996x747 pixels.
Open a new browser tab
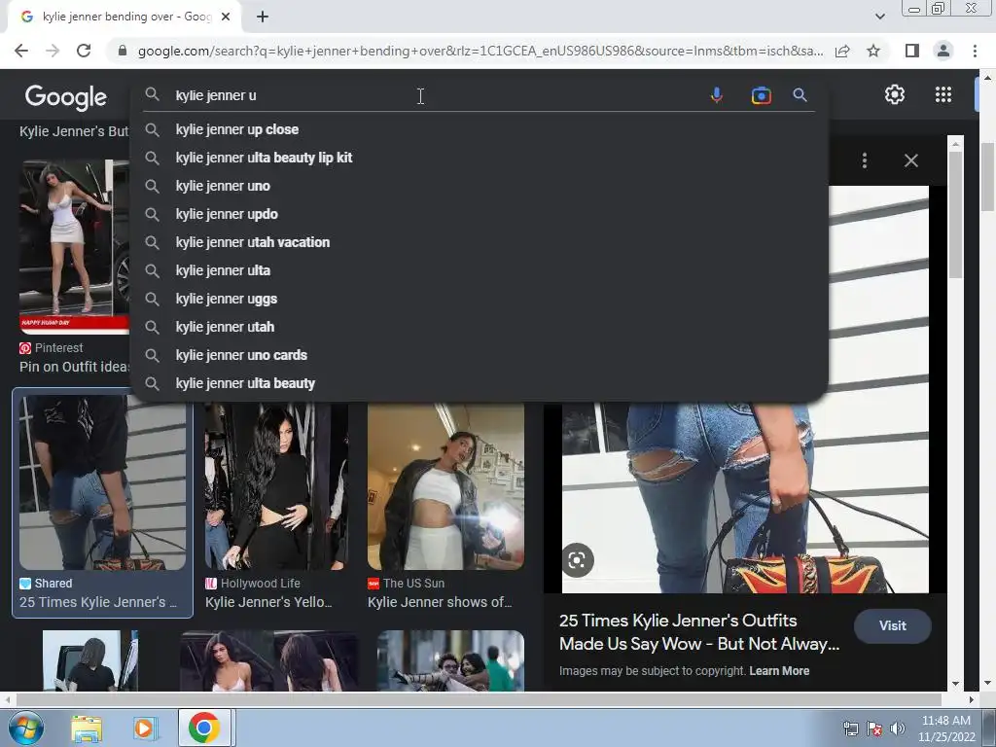(x=263, y=18)
